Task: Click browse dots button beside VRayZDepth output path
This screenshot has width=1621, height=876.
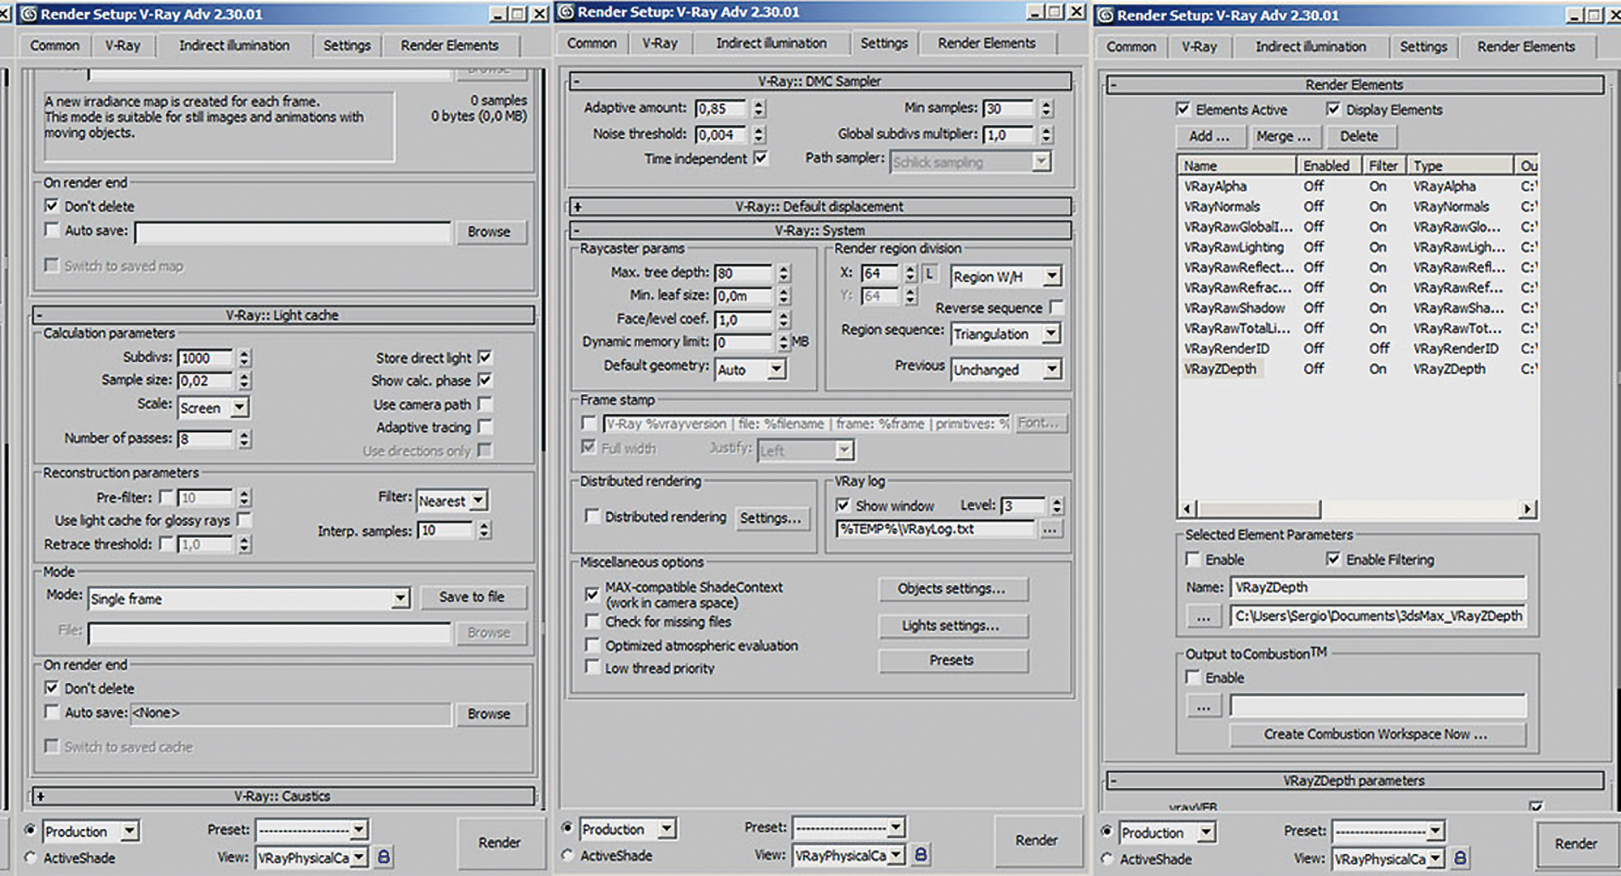Action: click(x=1204, y=617)
